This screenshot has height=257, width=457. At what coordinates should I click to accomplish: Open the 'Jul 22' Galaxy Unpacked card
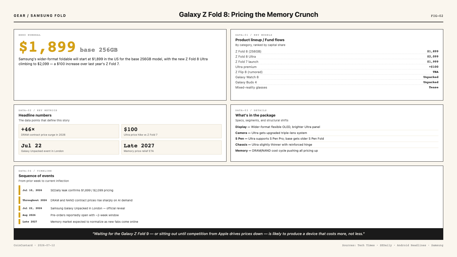click(69, 148)
